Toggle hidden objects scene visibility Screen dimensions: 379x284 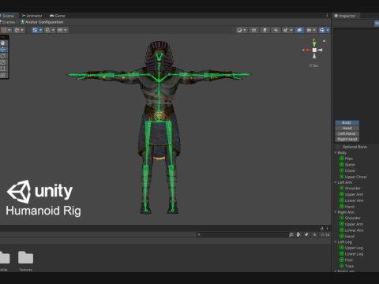click(299, 30)
